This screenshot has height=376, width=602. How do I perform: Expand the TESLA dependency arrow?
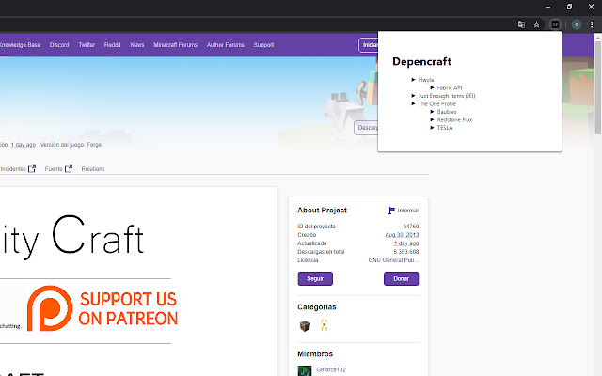432,128
